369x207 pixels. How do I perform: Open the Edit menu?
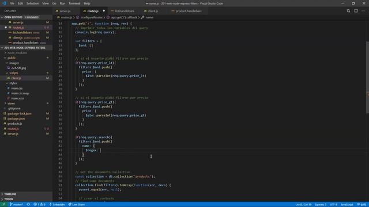pyautogui.click(x=21, y=3)
